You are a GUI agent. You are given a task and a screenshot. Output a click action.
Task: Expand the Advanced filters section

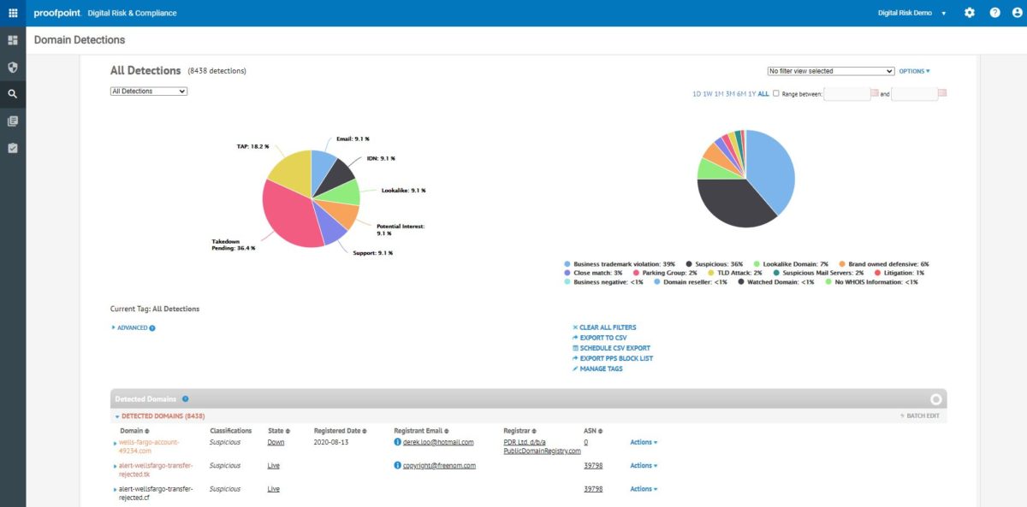[x=133, y=327]
